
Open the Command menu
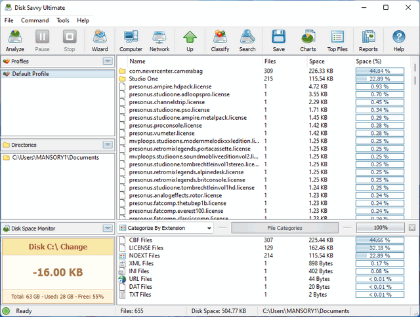coord(35,20)
